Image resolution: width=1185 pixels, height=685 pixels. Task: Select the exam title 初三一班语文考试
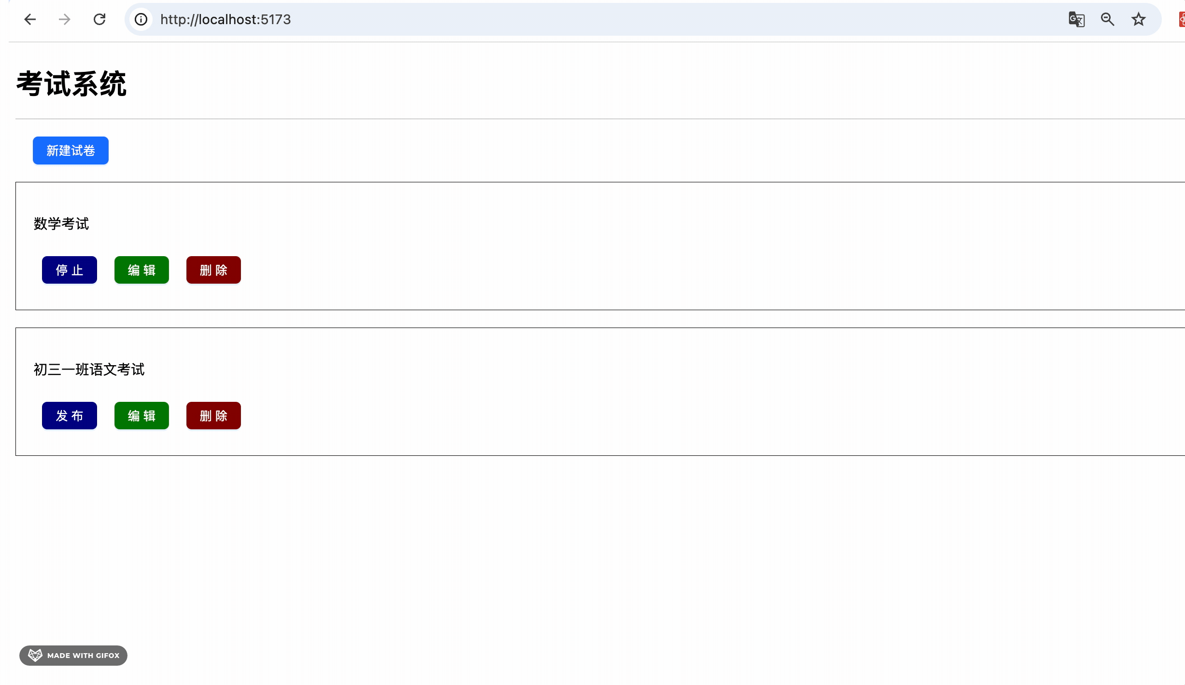click(89, 369)
